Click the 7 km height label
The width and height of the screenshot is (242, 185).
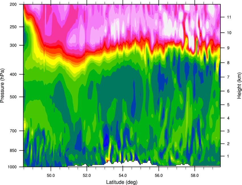pyautogui.click(x=228, y=77)
